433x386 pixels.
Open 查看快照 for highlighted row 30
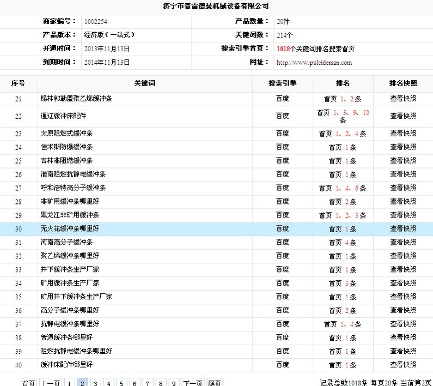[403, 228]
